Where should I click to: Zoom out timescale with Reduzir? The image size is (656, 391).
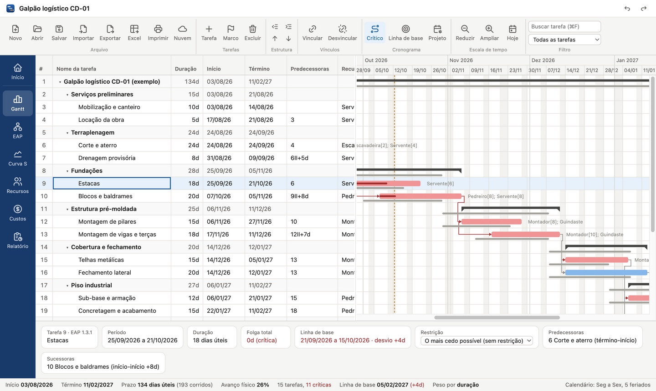(465, 33)
